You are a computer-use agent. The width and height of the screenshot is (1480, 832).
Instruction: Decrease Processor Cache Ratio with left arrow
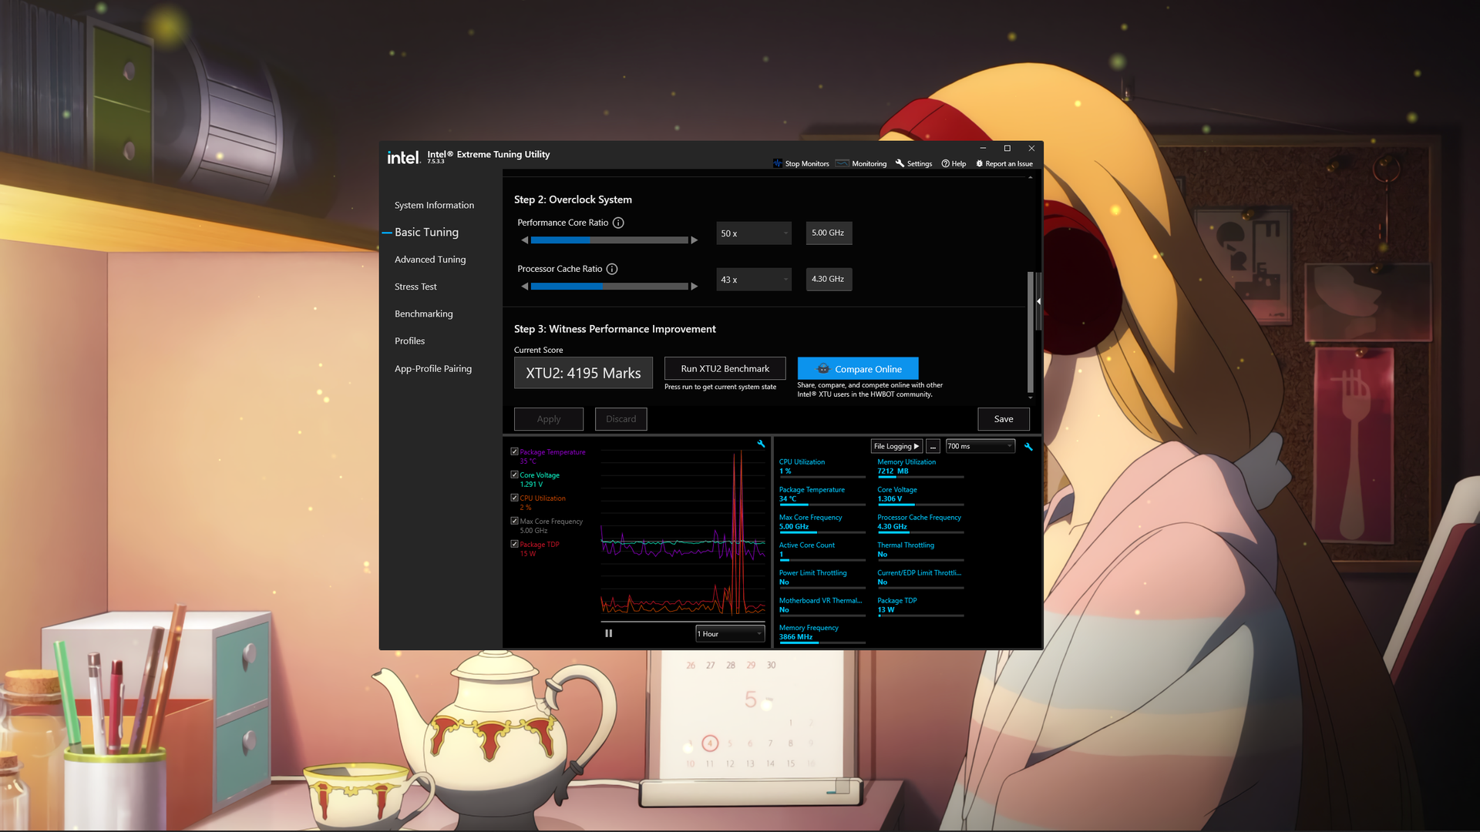(525, 287)
